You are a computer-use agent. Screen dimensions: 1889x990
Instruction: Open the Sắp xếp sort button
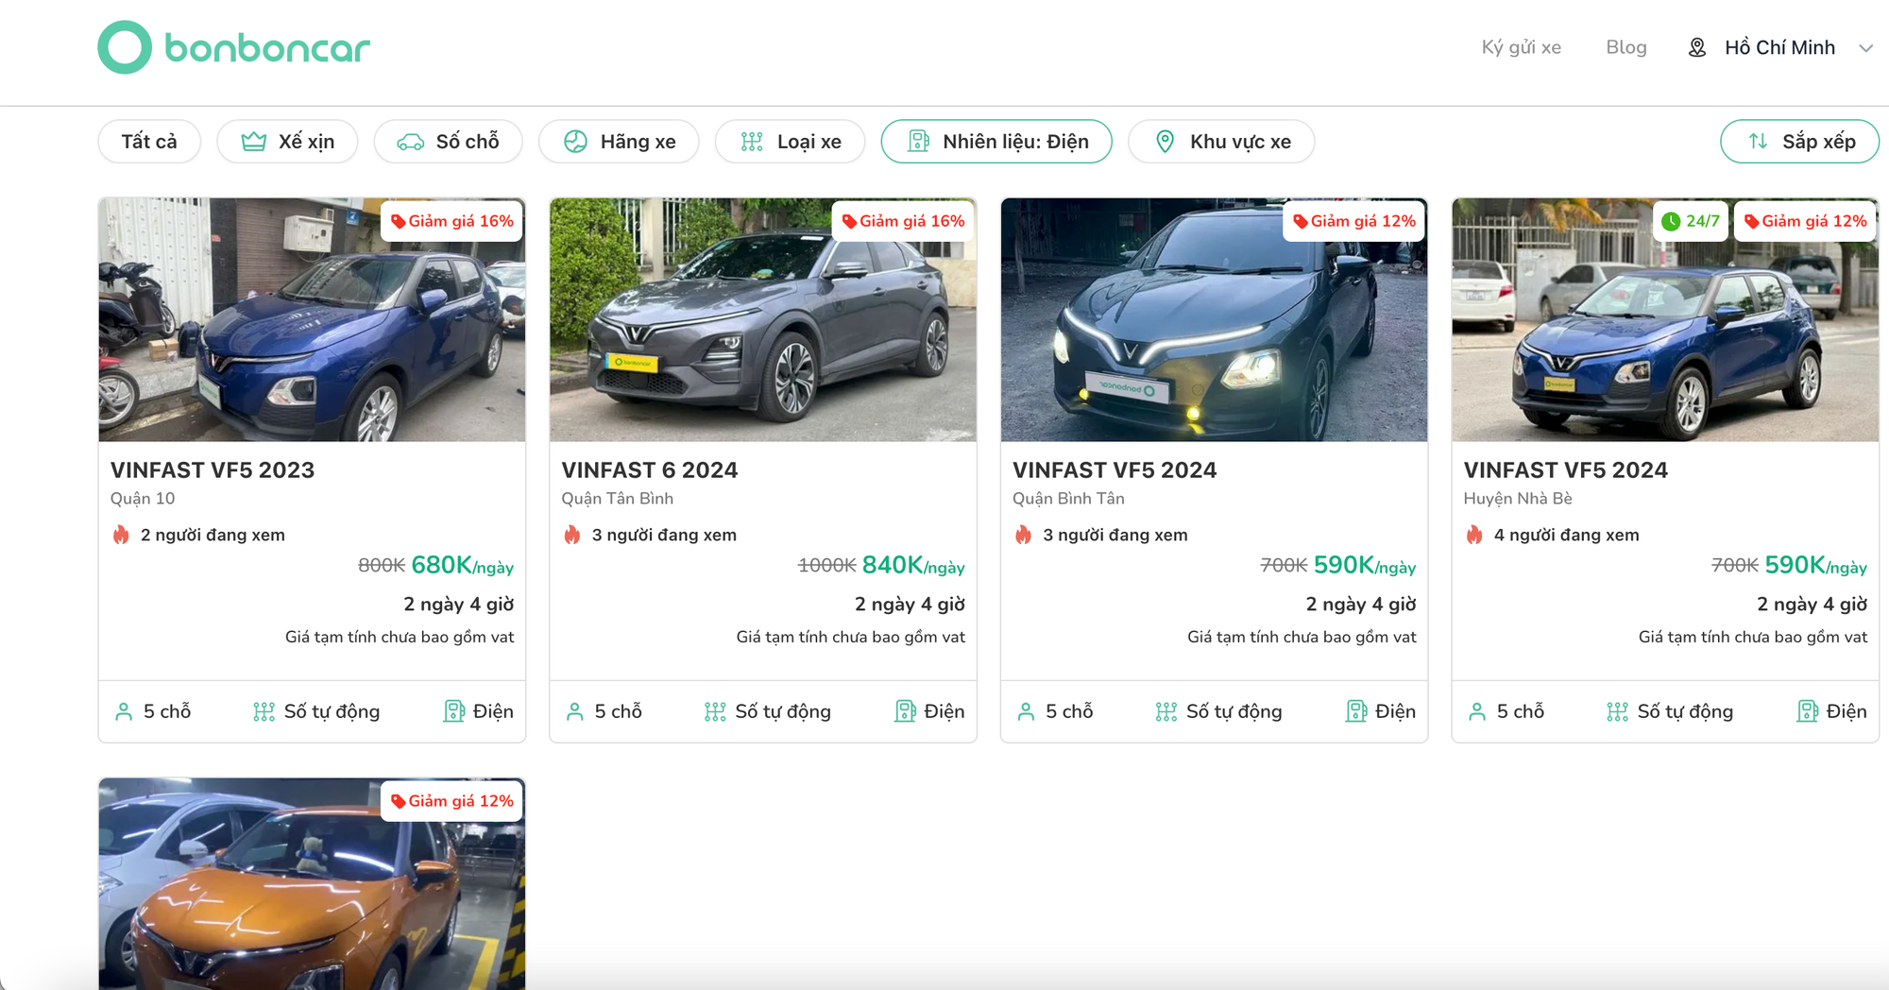1800,142
